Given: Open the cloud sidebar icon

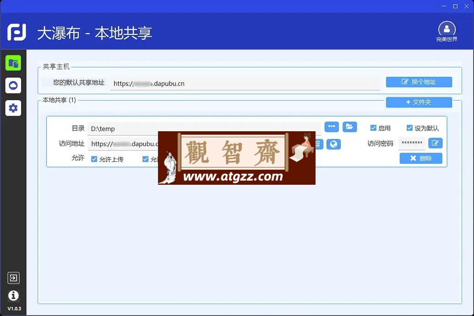Looking at the screenshot, I should coord(13,86).
